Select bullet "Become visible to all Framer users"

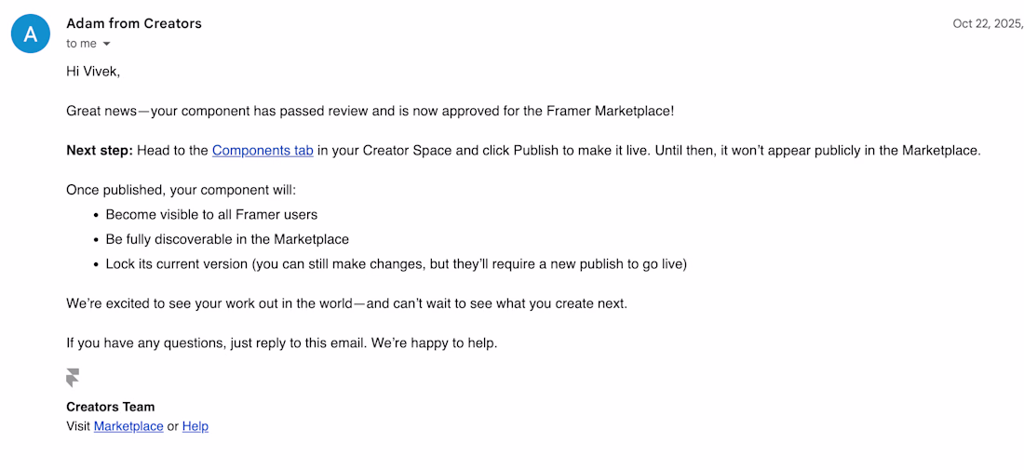[x=211, y=214]
